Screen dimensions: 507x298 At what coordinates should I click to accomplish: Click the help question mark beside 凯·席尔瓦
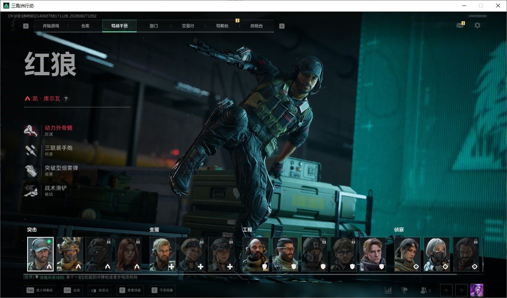click(x=66, y=99)
